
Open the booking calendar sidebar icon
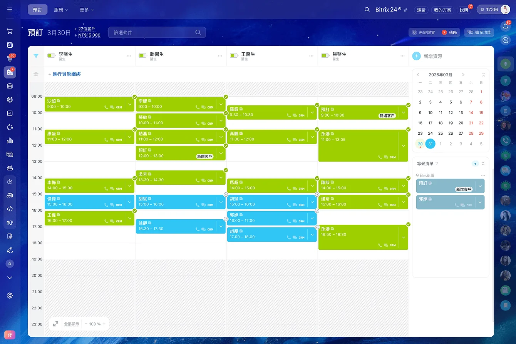(x=10, y=72)
